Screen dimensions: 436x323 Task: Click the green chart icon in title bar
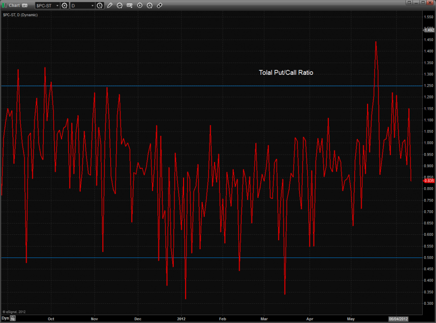click(x=4, y=5)
